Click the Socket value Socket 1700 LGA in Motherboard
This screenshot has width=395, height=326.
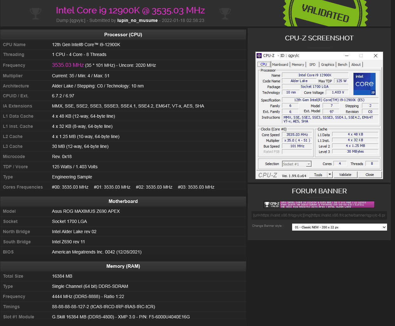click(x=70, y=221)
